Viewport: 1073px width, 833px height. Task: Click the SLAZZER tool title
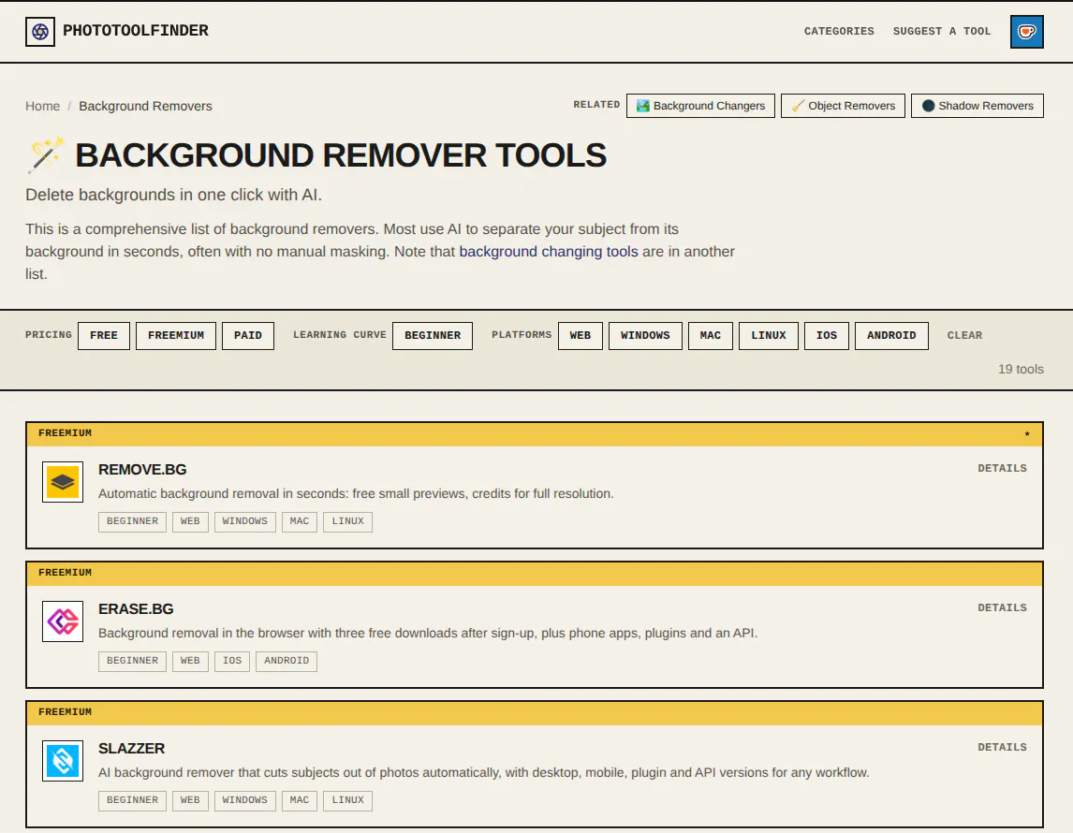[131, 749]
